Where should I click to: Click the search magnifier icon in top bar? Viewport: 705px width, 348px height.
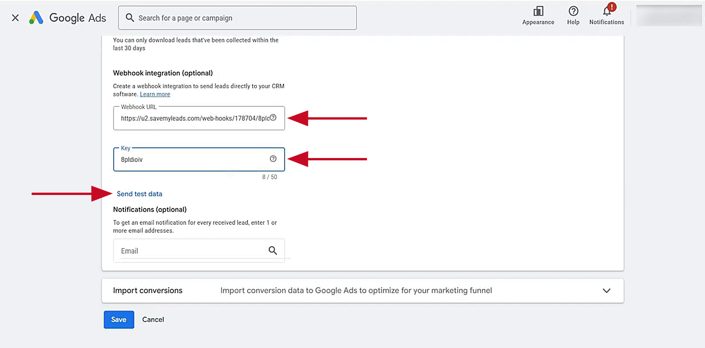[130, 18]
